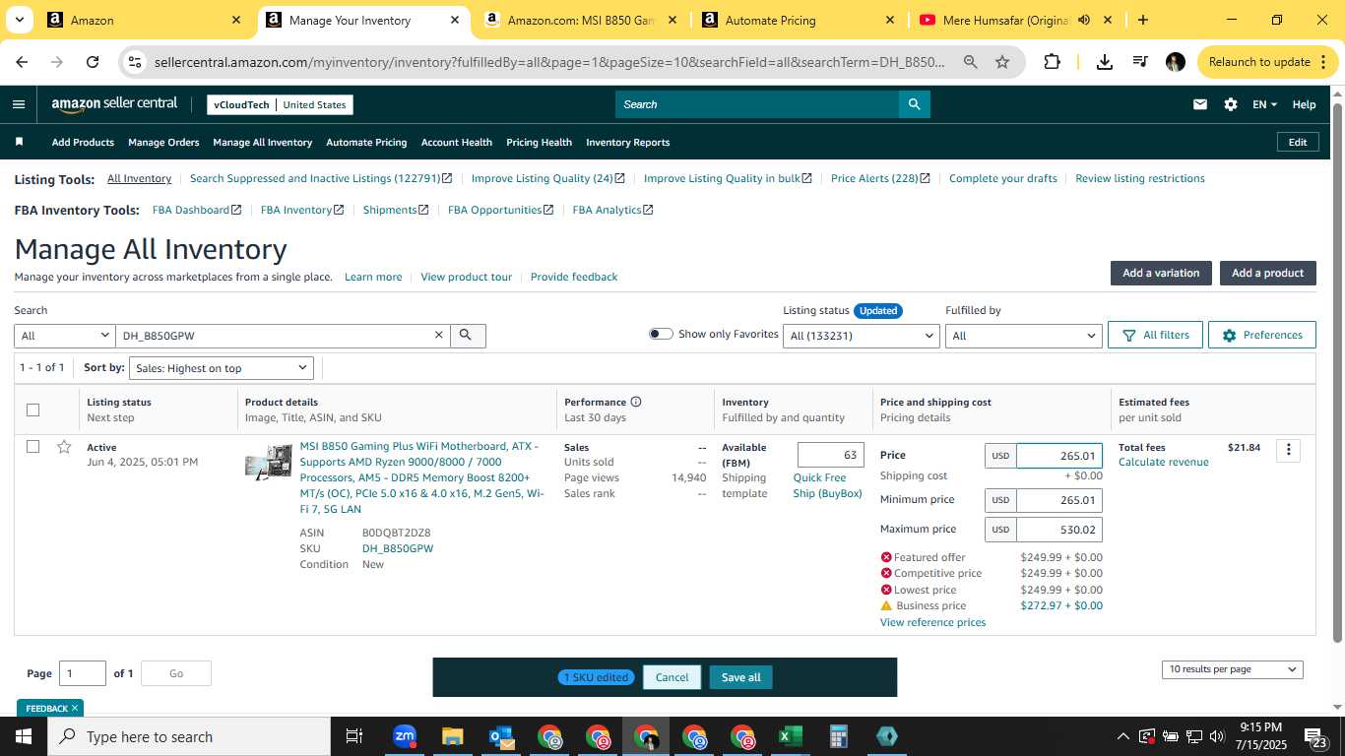1345x756 pixels.
Task: Click the zoom magnifier in address bar
Action: point(970,62)
